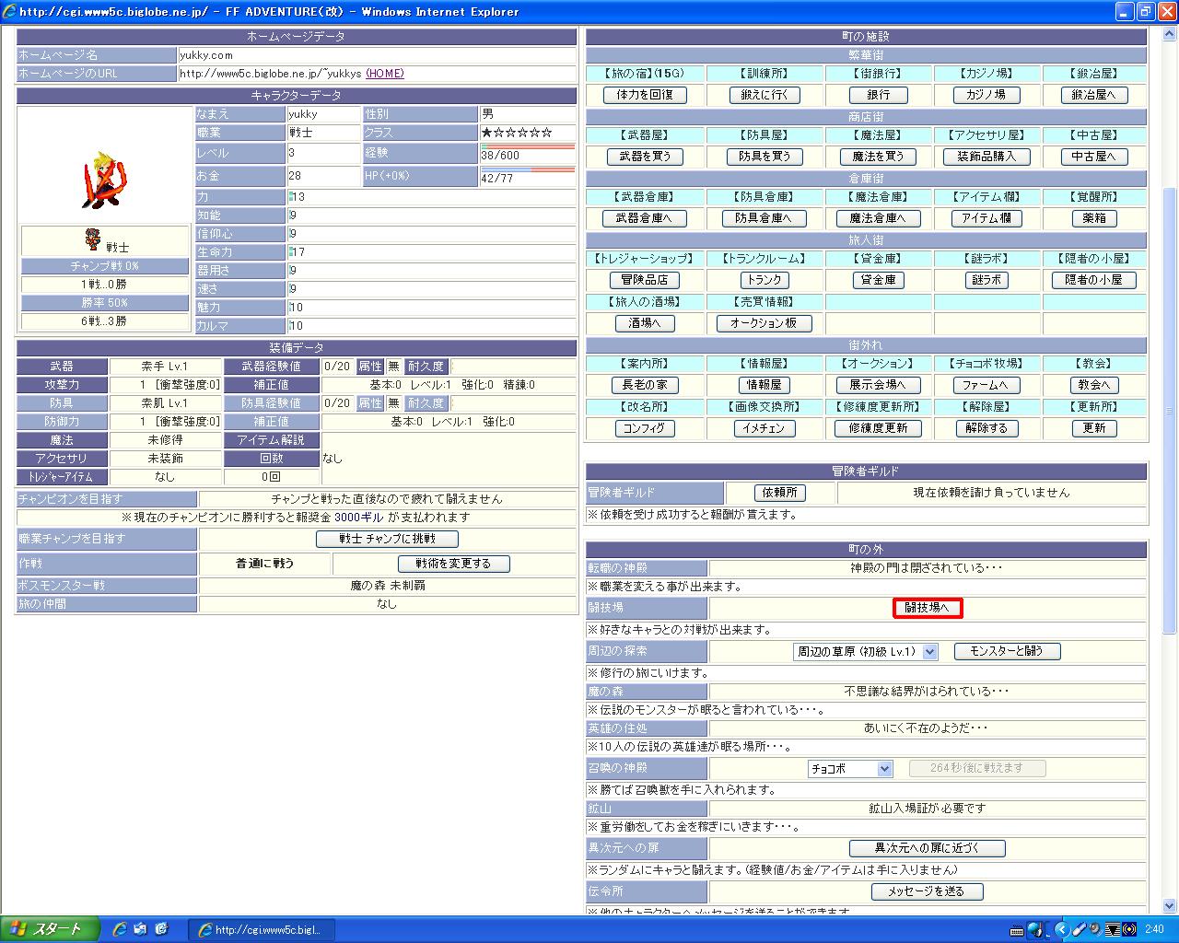Click the 防具を買う button
This screenshot has height=943, width=1179.
tap(765, 157)
